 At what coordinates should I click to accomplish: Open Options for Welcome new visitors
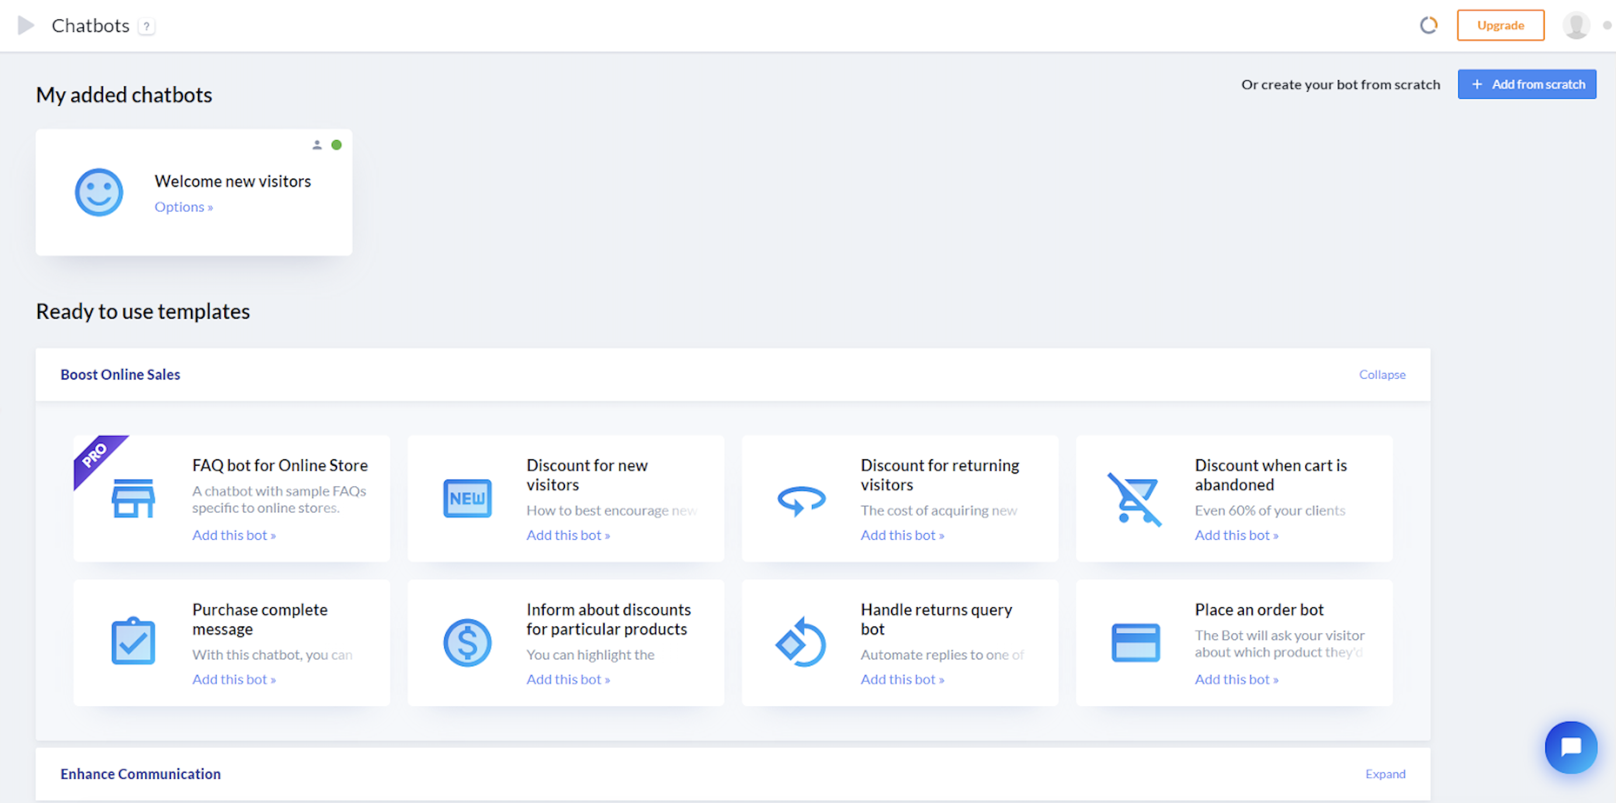(184, 206)
